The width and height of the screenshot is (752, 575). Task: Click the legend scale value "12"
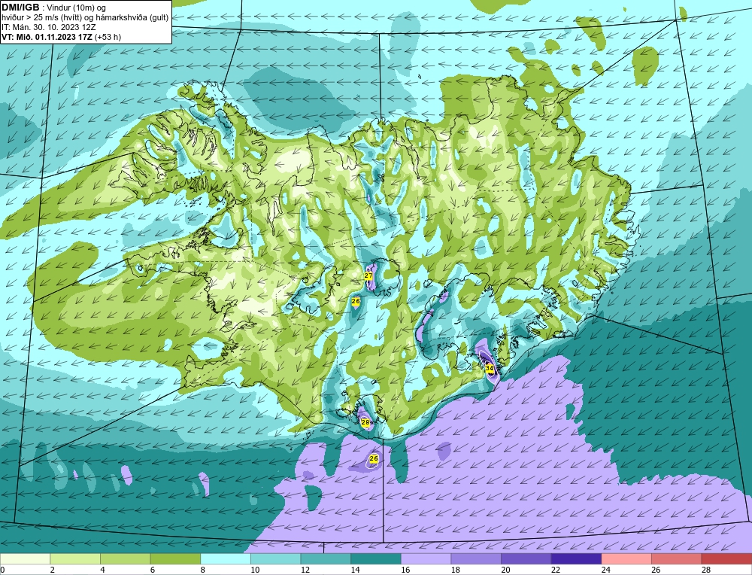[x=305, y=570]
